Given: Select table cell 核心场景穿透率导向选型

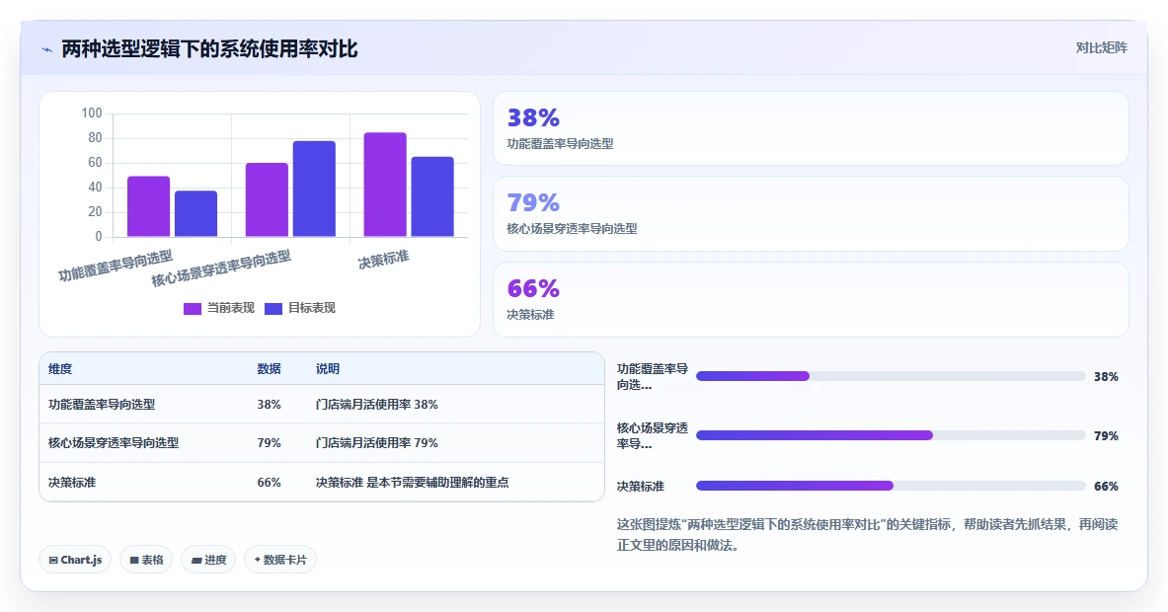Looking at the screenshot, I should click(114, 443).
